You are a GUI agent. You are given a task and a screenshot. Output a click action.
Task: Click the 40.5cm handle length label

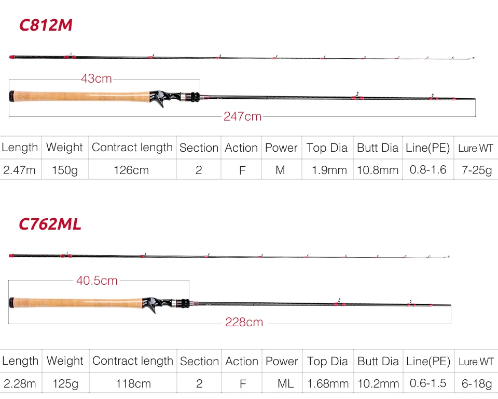(97, 281)
